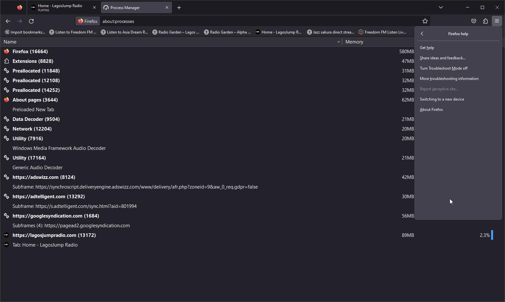Select Firefox (16664) process row
The height and width of the screenshot is (302, 505).
[x=207, y=51]
